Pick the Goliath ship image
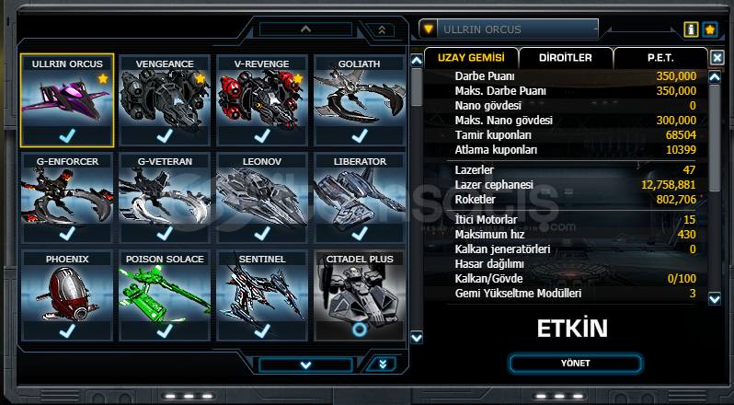The width and height of the screenshot is (734, 405). pyautogui.click(x=359, y=98)
